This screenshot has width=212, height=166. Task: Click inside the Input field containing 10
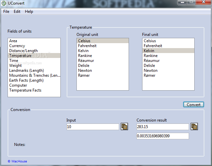pos(93,127)
